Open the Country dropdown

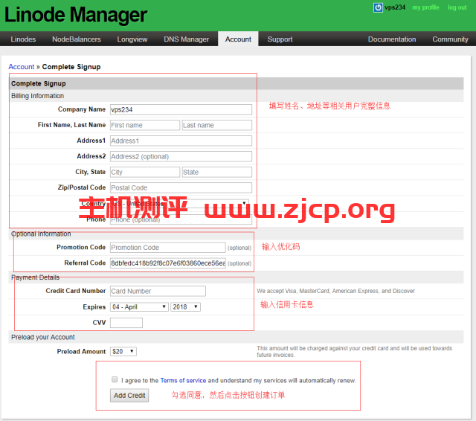[x=179, y=203]
